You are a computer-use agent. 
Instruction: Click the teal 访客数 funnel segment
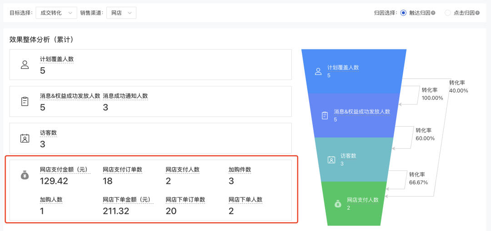(x=354, y=159)
